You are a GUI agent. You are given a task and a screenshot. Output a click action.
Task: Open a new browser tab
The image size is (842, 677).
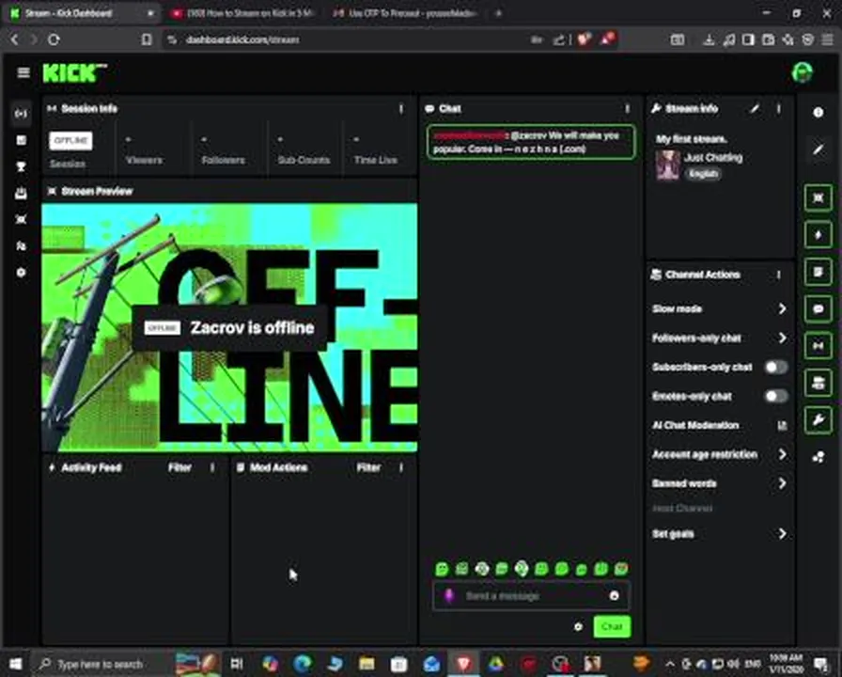[x=498, y=13]
